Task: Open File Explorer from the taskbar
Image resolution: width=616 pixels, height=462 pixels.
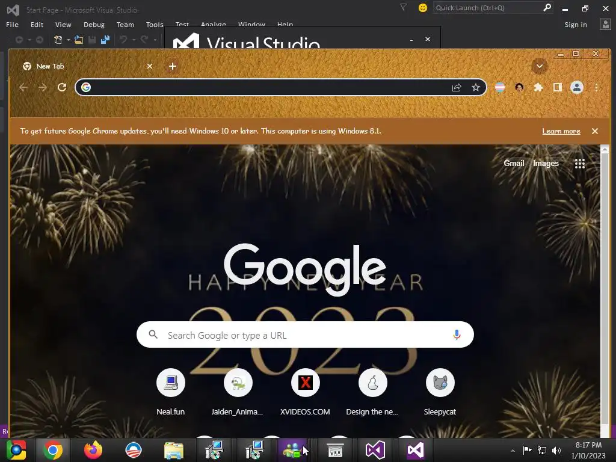Action: click(x=174, y=450)
